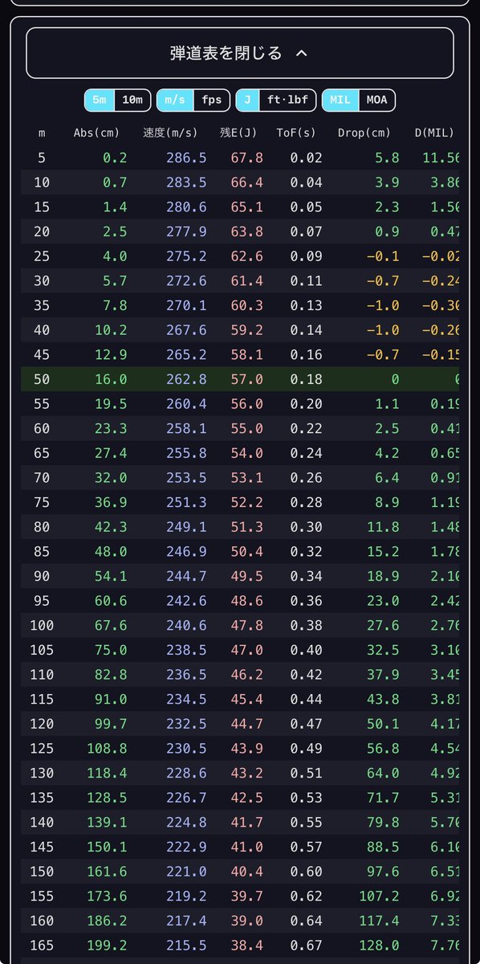Collapse the 弾道表を閉じる ballistic table button
480x964 pixels.
[239, 53]
